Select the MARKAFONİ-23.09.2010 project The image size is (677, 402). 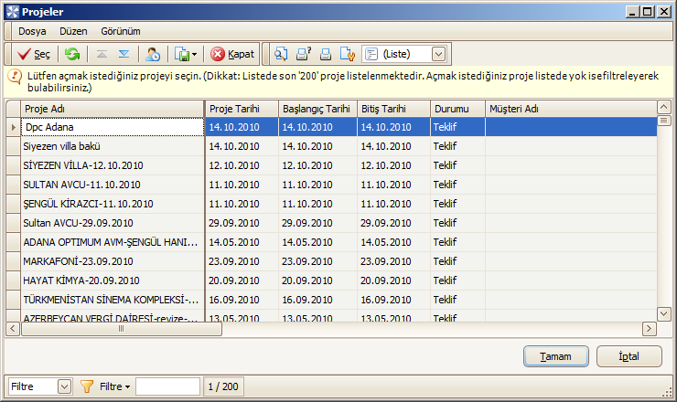click(x=113, y=261)
